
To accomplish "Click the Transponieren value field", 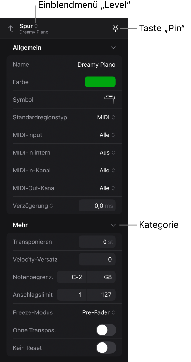I will 97,242.
